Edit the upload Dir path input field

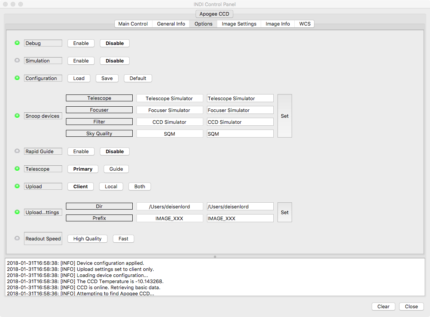tap(240, 207)
